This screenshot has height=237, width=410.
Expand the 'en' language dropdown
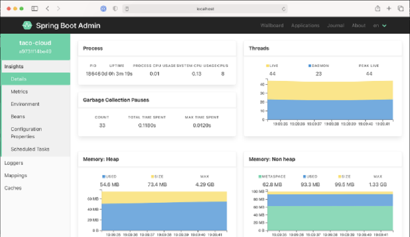[x=380, y=25]
